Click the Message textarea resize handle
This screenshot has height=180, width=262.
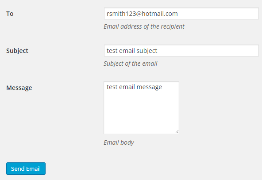coord(177,132)
